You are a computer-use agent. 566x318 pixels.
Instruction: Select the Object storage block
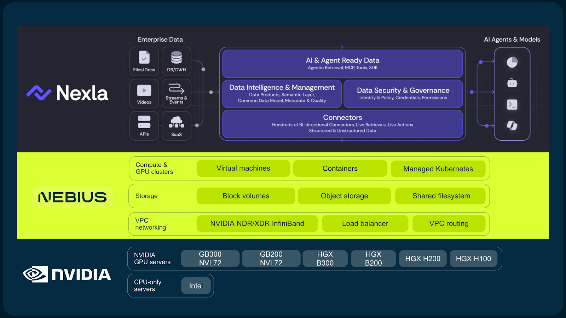click(344, 196)
